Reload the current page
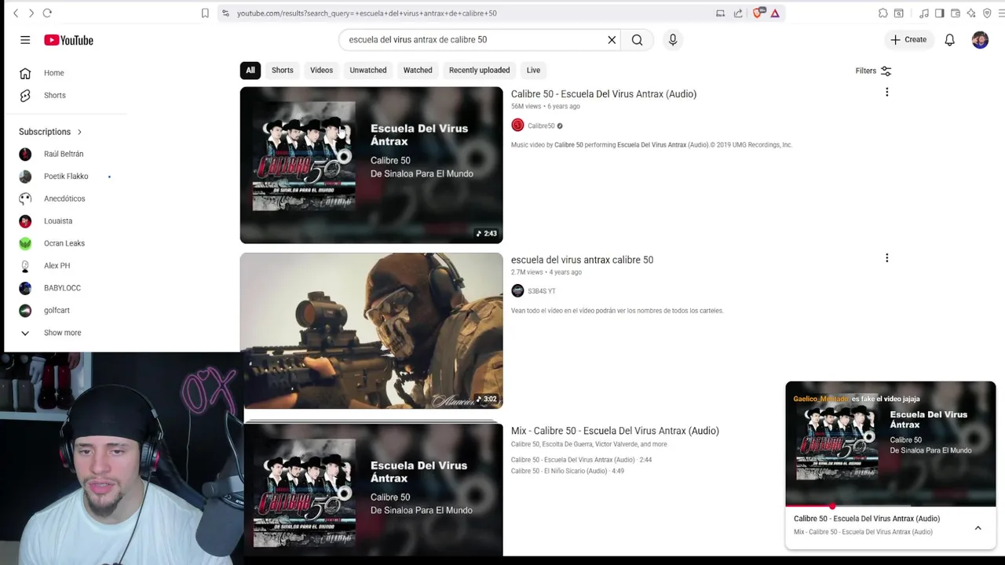 [47, 13]
